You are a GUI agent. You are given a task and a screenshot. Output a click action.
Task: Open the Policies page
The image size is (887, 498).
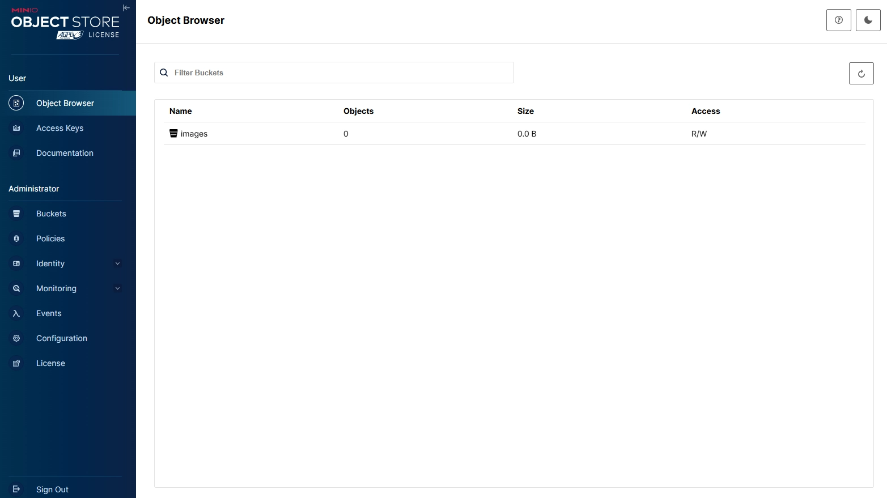click(50, 239)
